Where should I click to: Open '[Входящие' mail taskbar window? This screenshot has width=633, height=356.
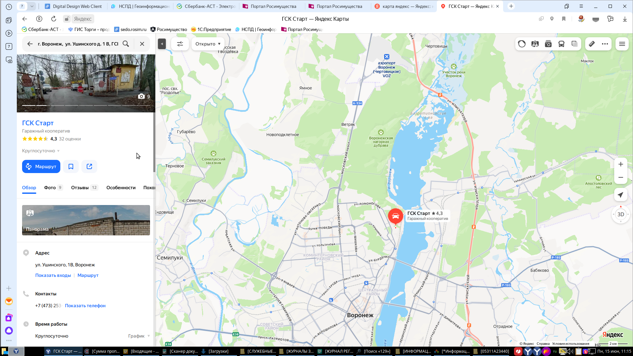(141, 351)
